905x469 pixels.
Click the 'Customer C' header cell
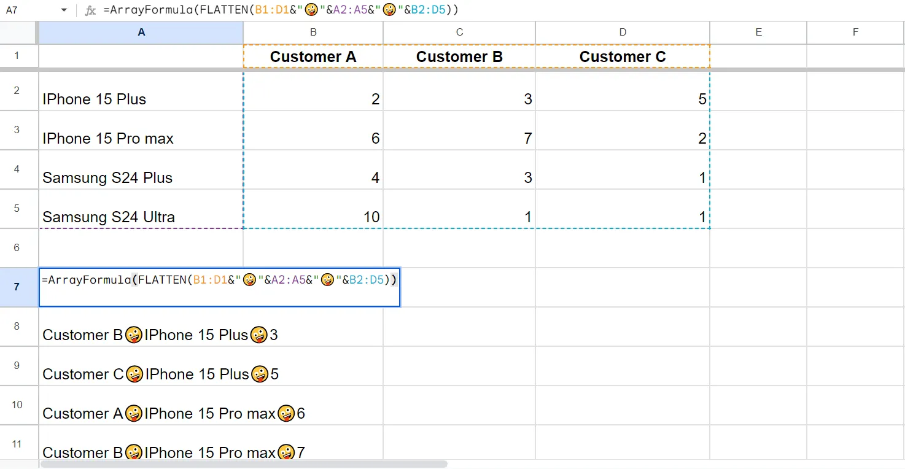tap(623, 56)
